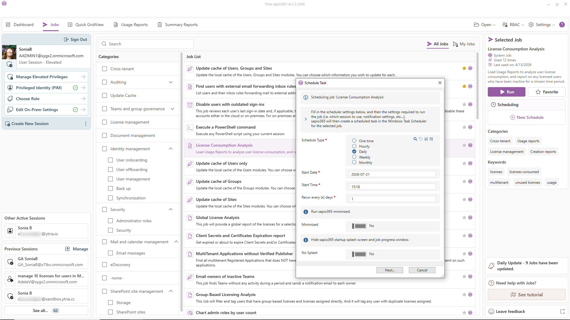The height and width of the screenshot is (320, 570).
Task: Switch to My Jobs view
Action: click(x=464, y=44)
